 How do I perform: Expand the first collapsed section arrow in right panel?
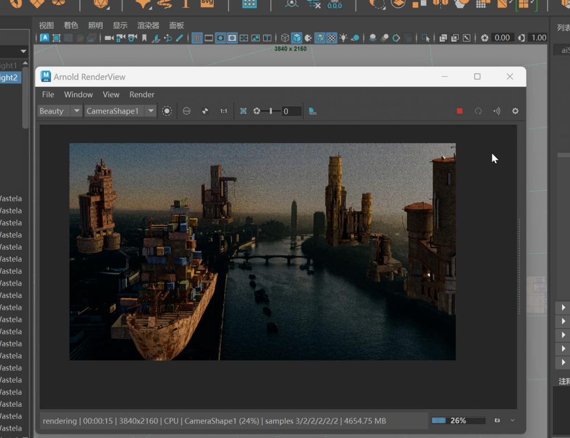click(563, 308)
